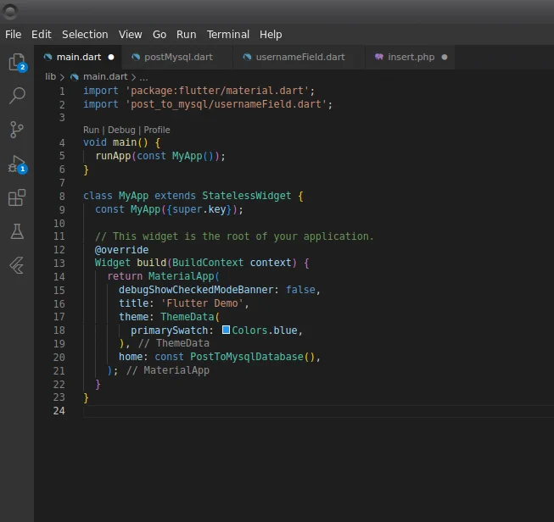Click 'StatelessWidget' in the class declaration

click(x=246, y=196)
